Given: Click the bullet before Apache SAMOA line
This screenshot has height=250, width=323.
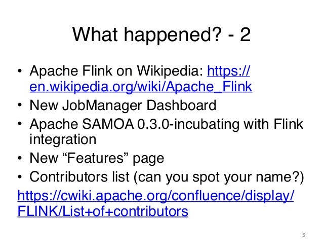Looking at the screenshot, I should tap(20, 124).
